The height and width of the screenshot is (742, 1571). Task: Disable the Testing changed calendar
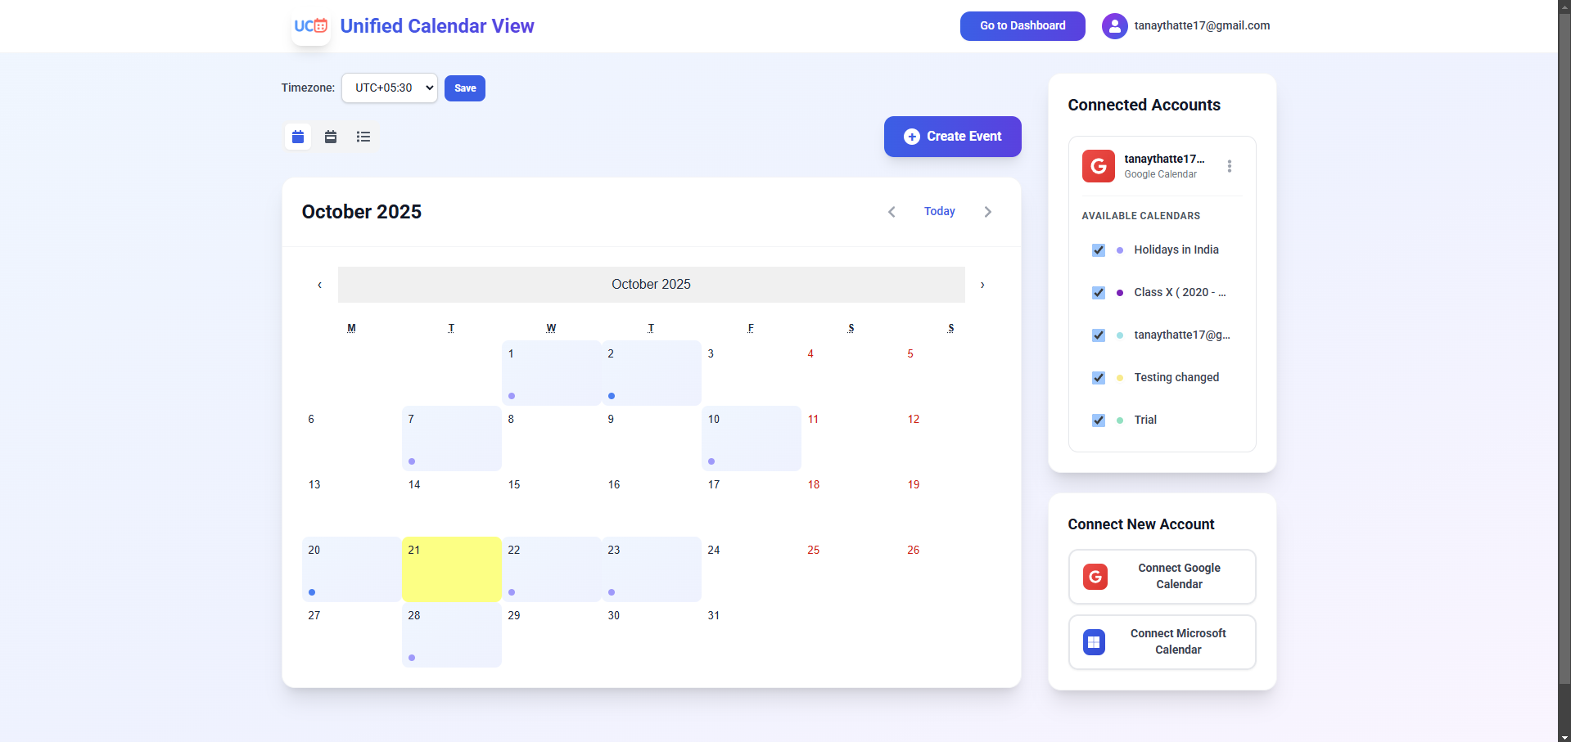(1098, 378)
